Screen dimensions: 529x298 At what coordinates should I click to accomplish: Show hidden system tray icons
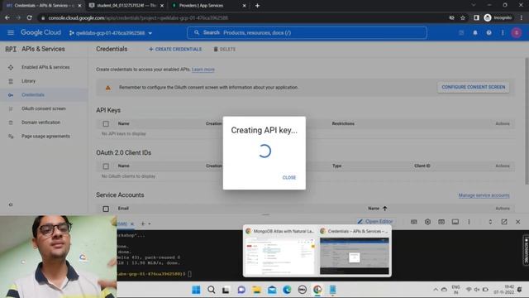pyautogui.click(x=436, y=290)
